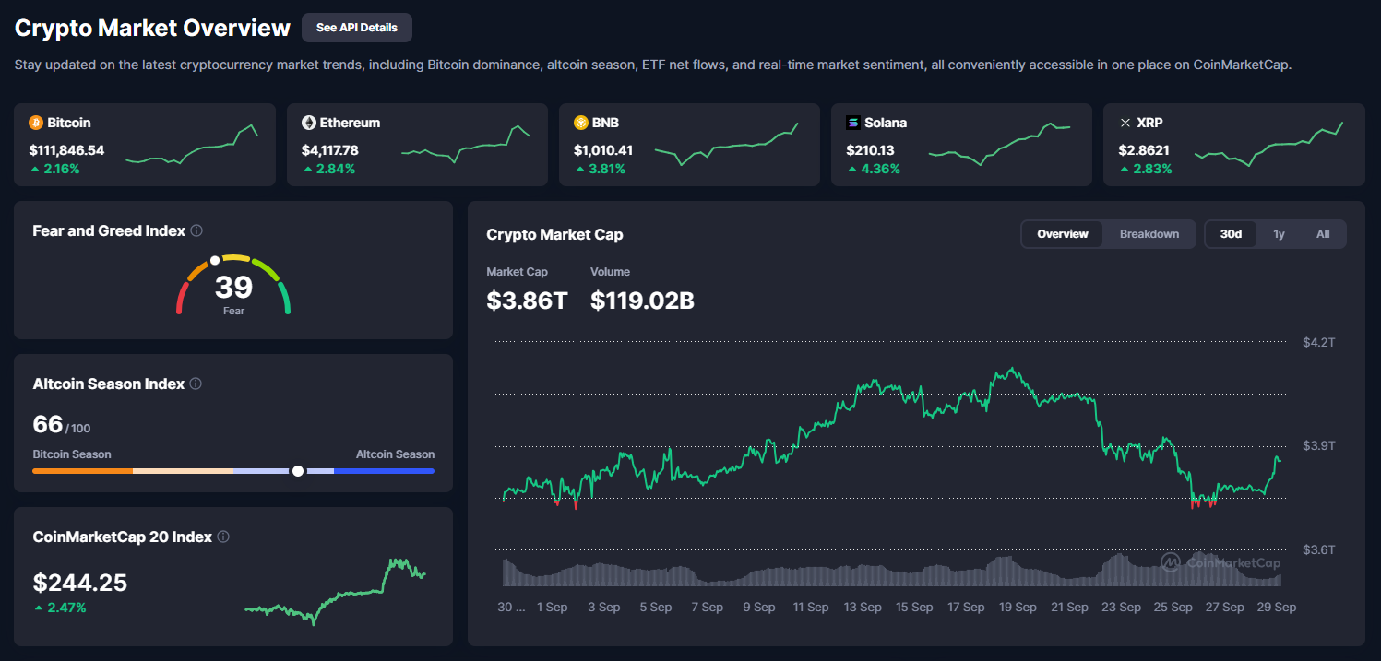Click the Altcoin Season slider marker

tap(298, 471)
